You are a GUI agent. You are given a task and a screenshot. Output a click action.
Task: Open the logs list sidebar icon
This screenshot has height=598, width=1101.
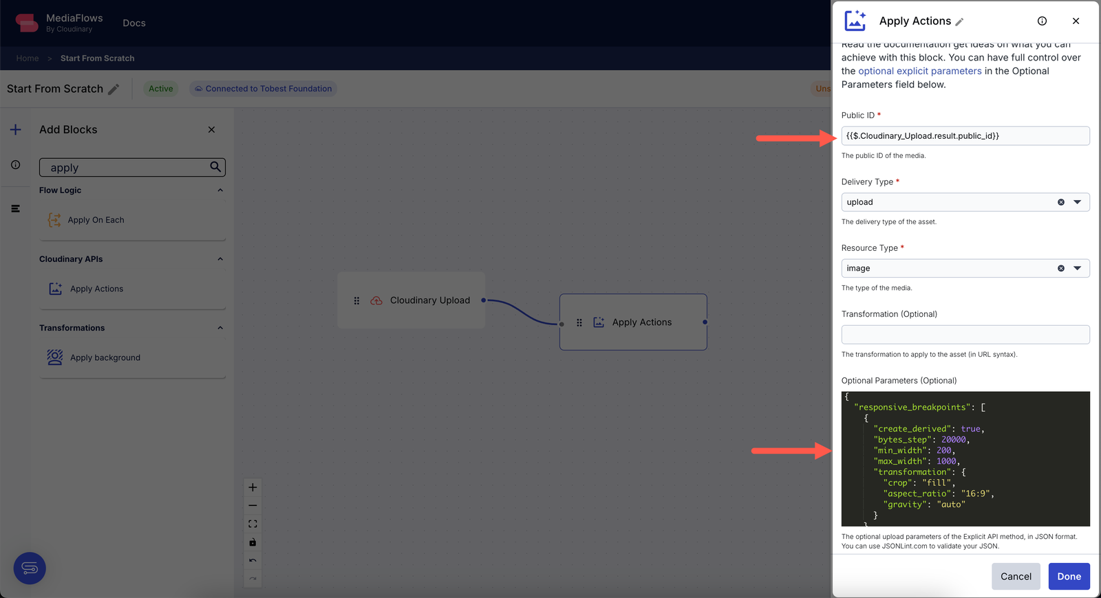[x=15, y=208]
